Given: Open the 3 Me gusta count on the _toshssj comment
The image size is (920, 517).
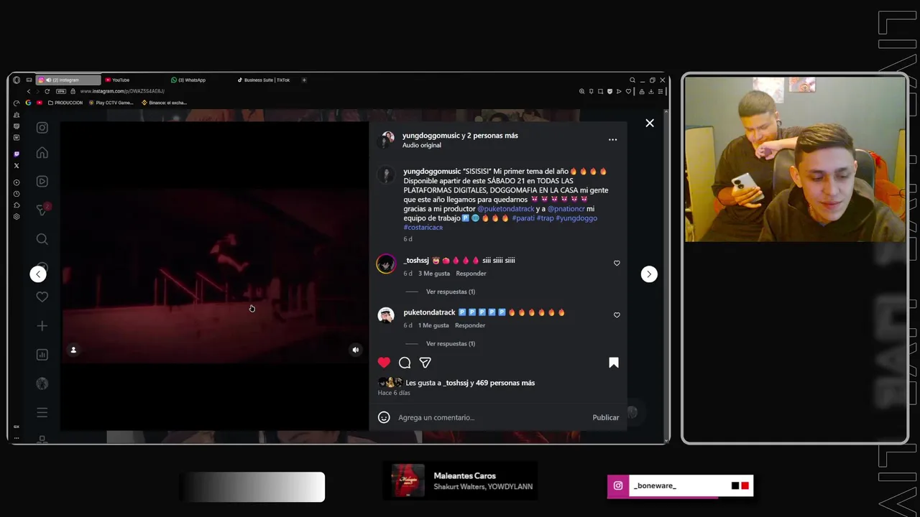Looking at the screenshot, I should point(434,274).
